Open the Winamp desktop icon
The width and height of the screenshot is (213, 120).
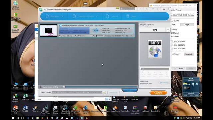[x=35, y=109]
